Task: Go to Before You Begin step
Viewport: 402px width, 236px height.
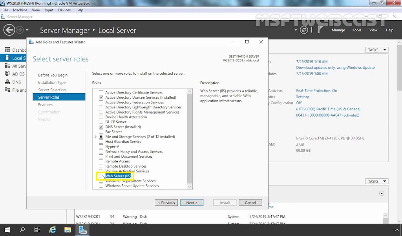Action: tap(53, 75)
